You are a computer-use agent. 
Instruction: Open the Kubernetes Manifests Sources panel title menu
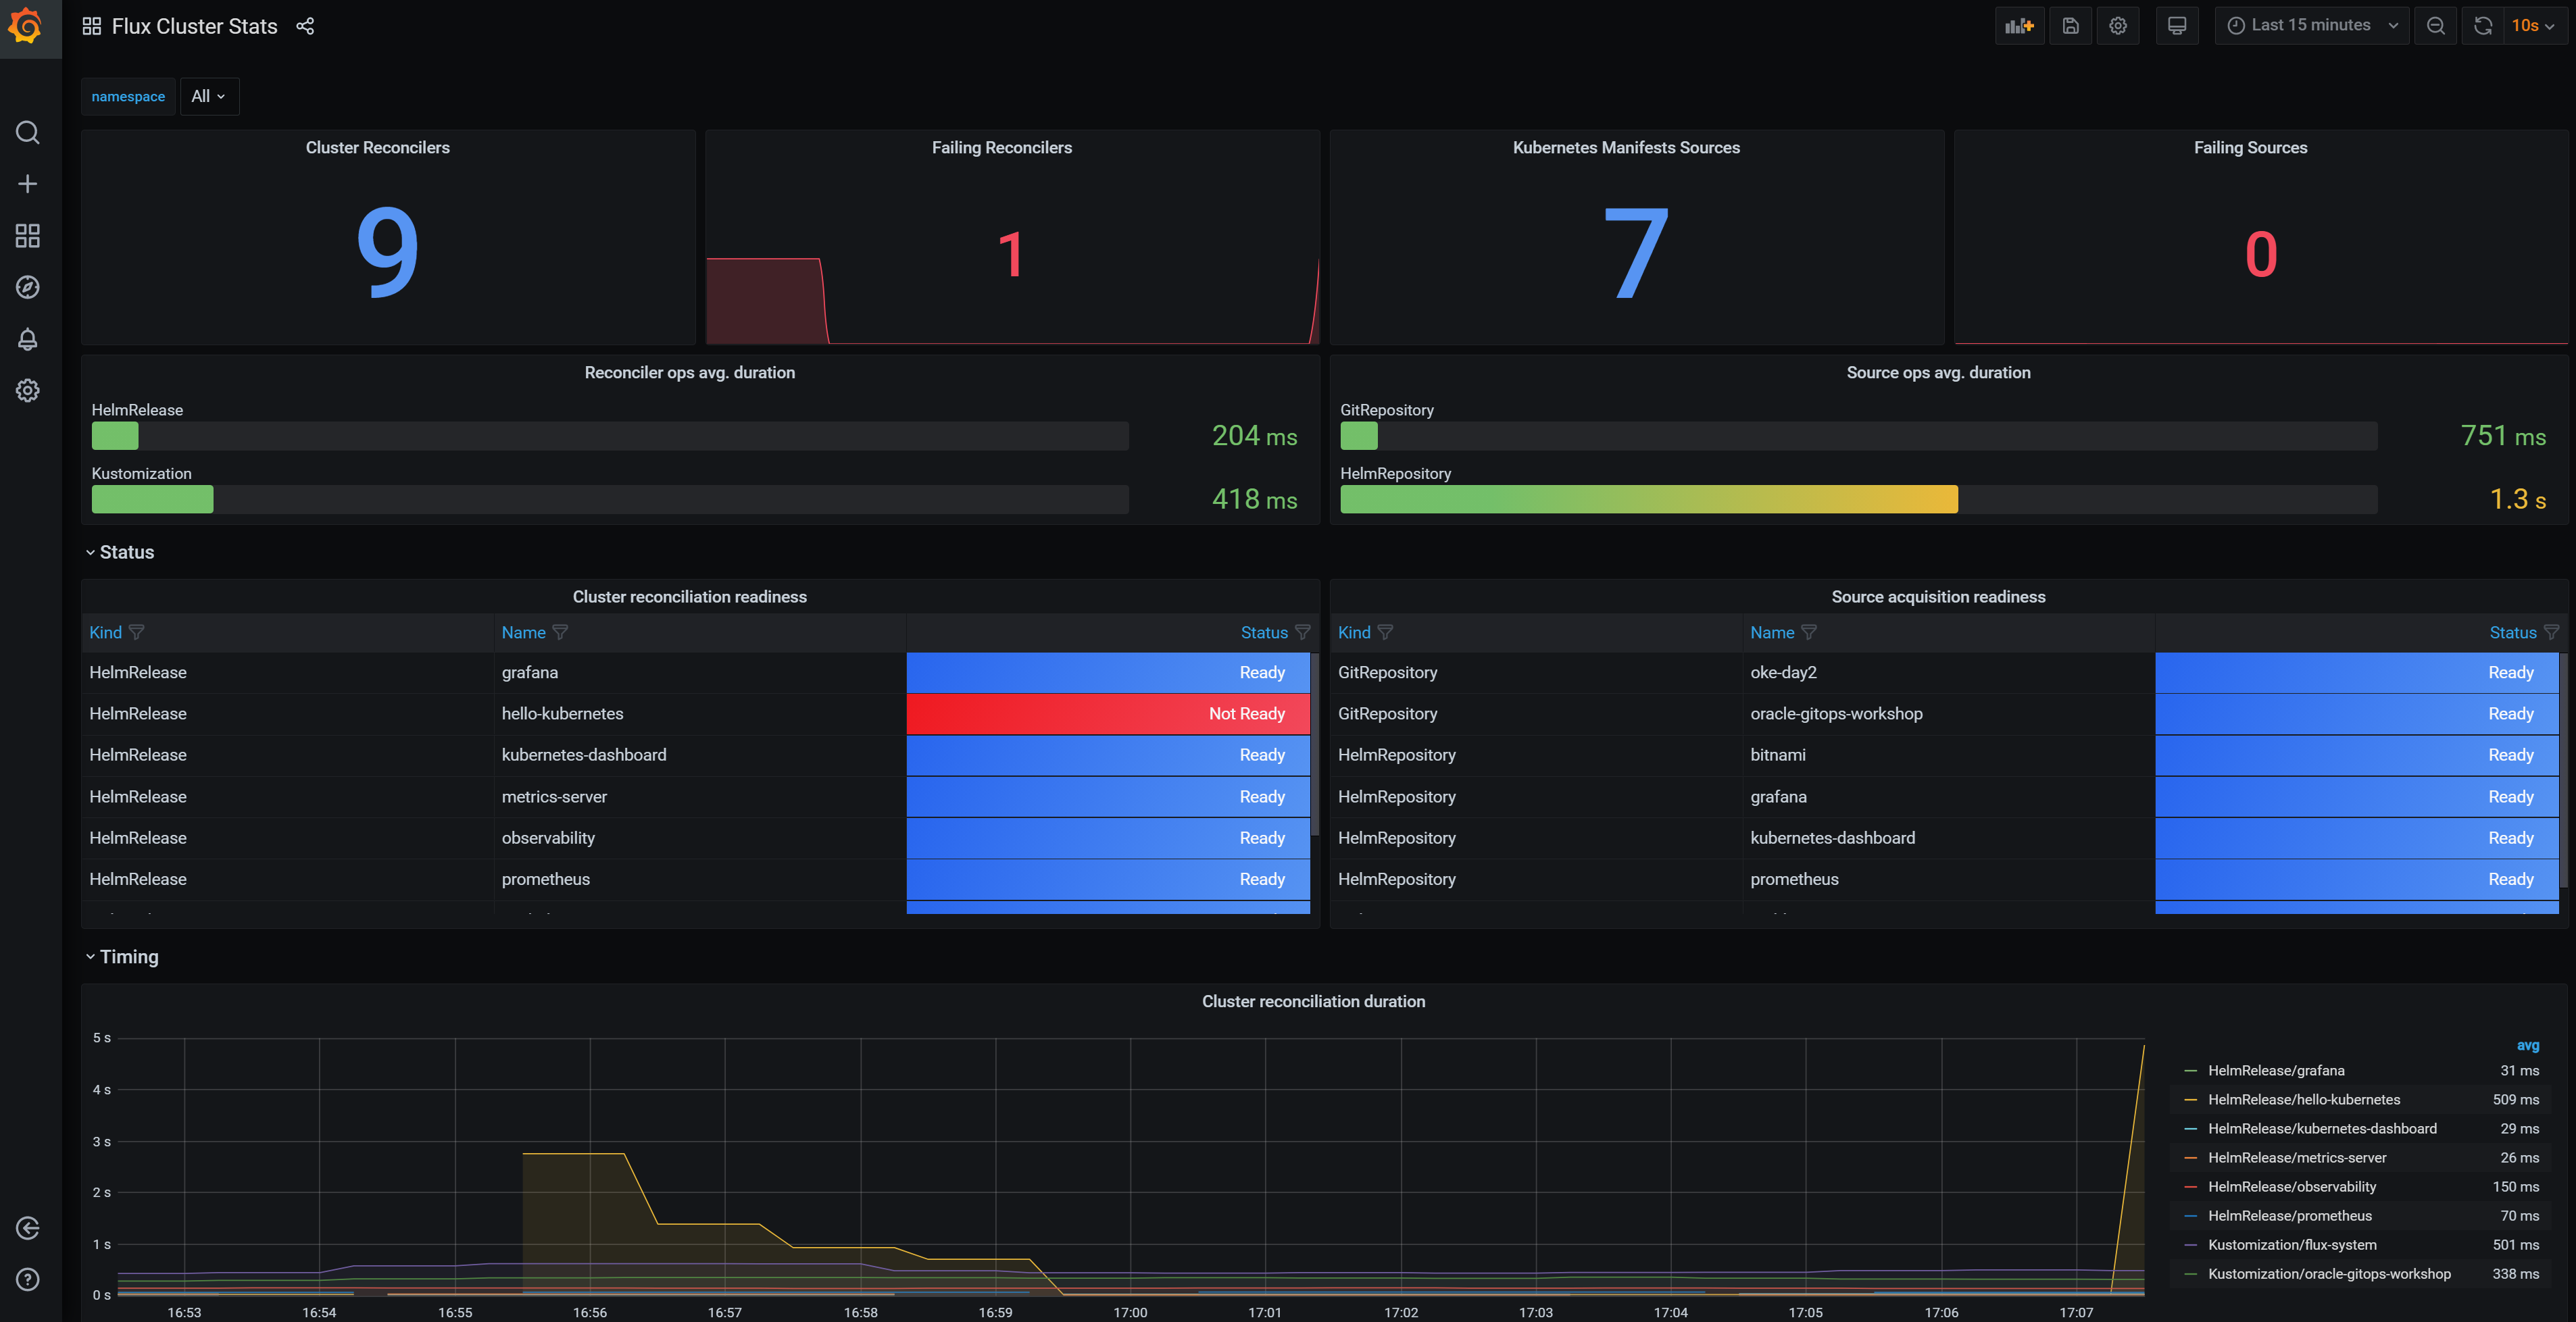(1626, 147)
